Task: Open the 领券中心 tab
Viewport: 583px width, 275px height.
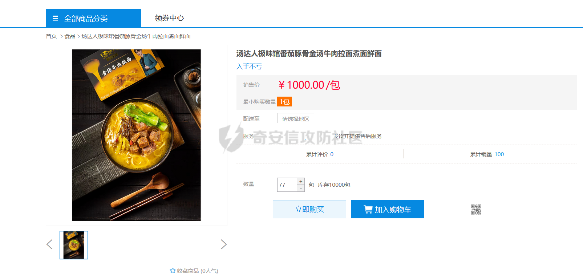Action: 169,18
